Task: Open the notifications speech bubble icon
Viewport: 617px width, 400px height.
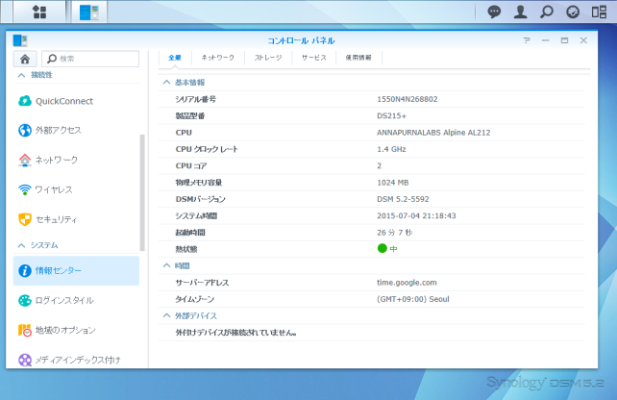Action: pyautogui.click(x=494, y=12)
